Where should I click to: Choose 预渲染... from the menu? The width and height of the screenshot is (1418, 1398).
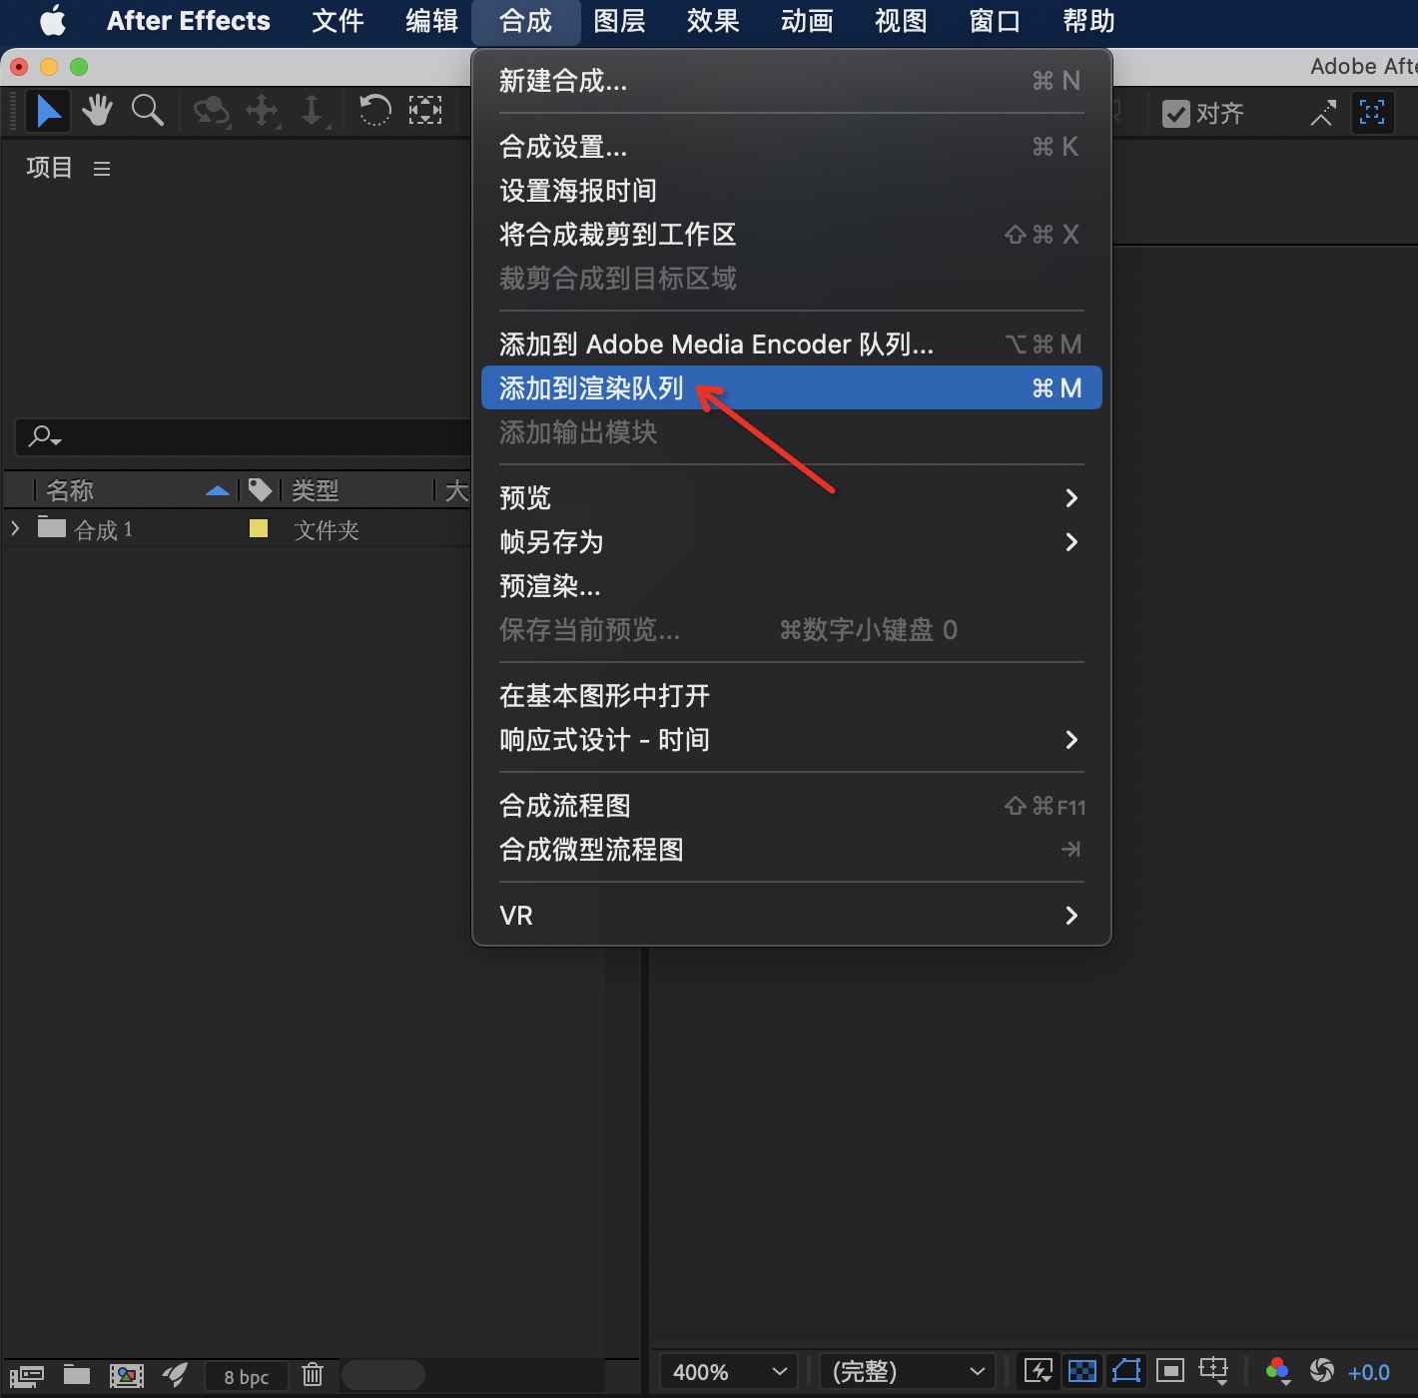coord(791,585)
